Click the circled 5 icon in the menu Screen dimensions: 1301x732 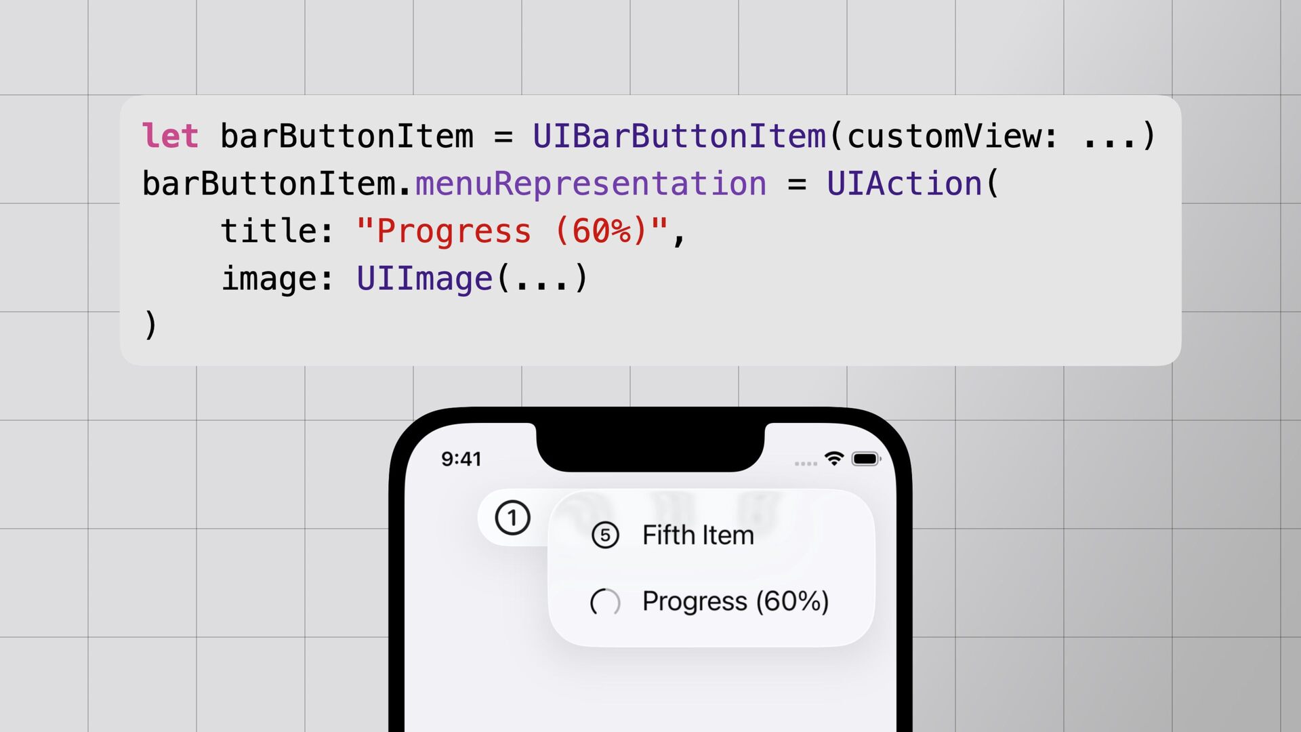pyautogui.click(x=605, y=535)
